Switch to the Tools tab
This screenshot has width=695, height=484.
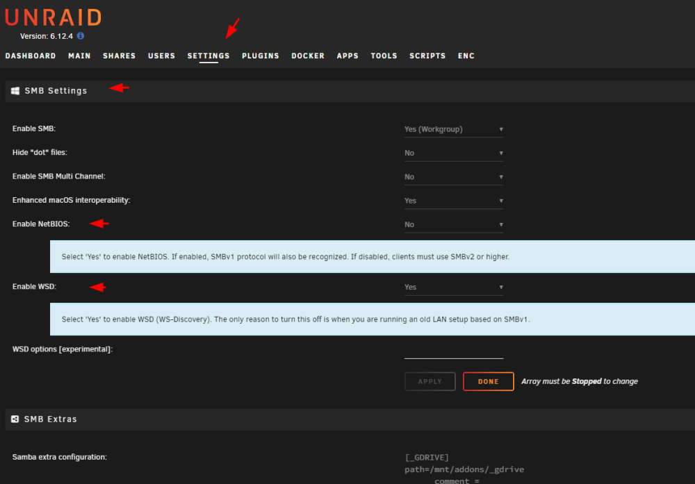tap(384, 56)
